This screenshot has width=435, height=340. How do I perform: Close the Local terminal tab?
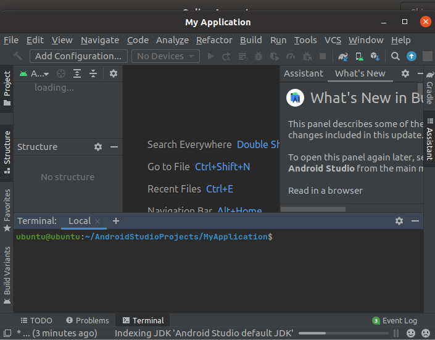tap(97, 222)
